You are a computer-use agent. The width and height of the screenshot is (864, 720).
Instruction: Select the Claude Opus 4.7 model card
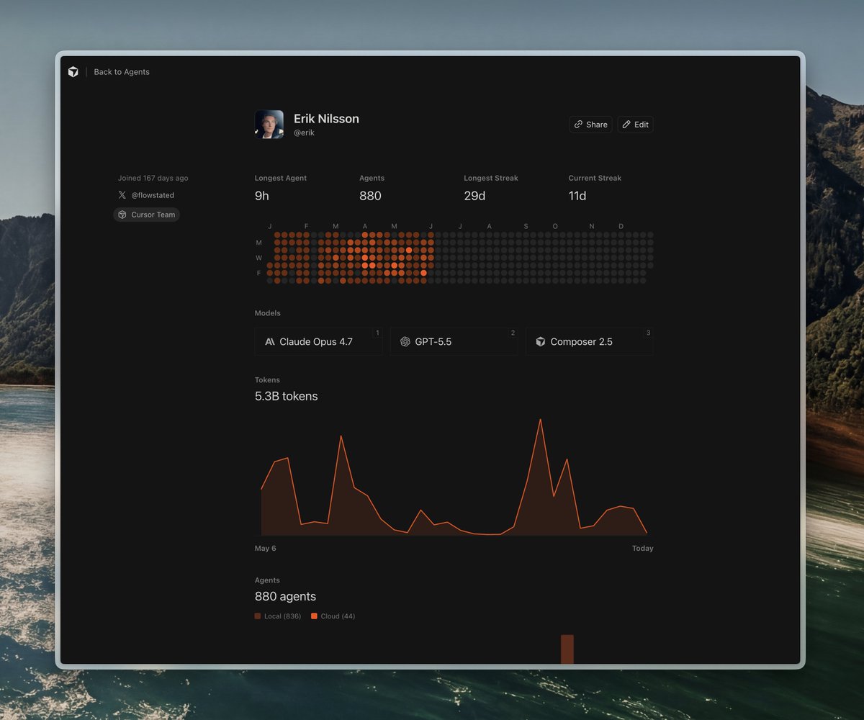318,341
